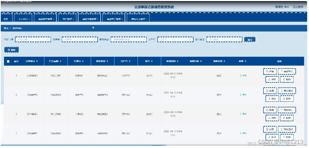
Task: Click green 审核 review icon for row 2
Action: (x=243, y=95)
